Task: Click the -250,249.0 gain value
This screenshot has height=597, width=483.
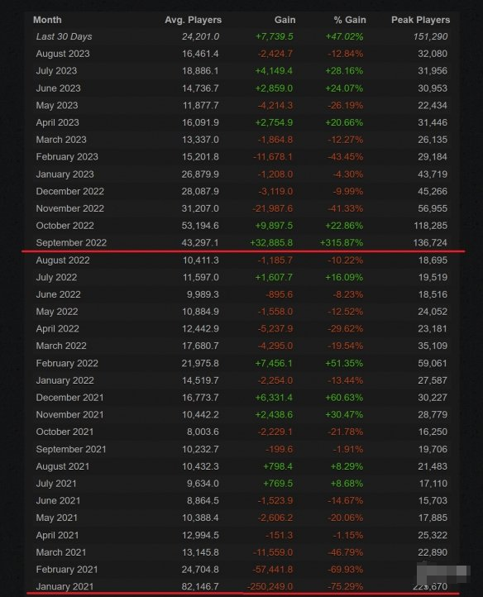Action: [270, 587]
